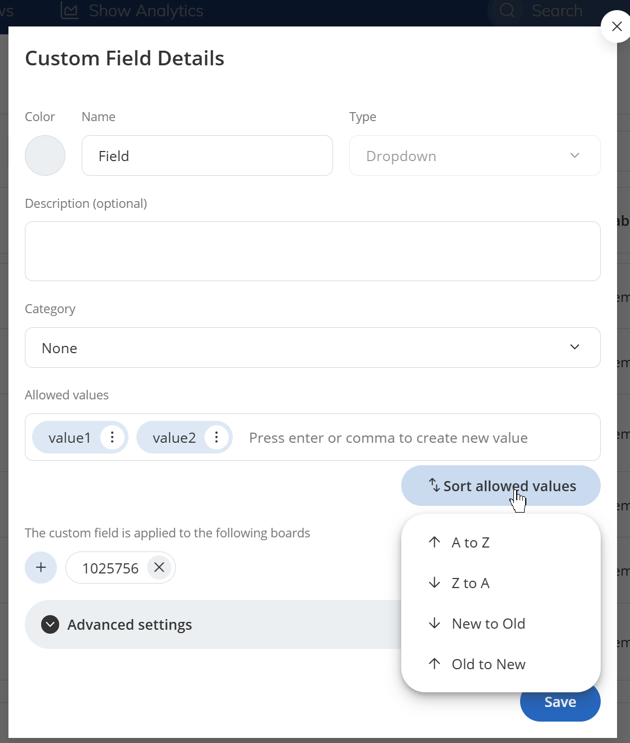This screenshot has width=630, height=743.
Task: Click the Show Analytics chart icon
Action: [69, 11]
